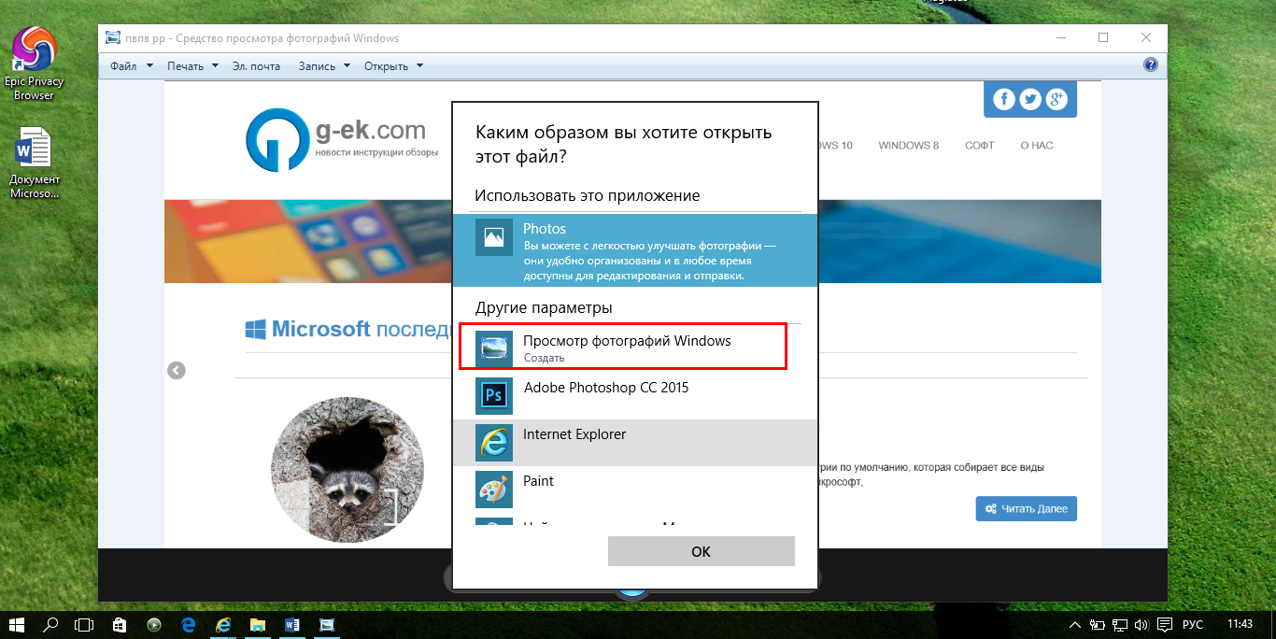1276x639 pixels.
Task: Select the Photos app icon
Action: [x=493, y=237]
